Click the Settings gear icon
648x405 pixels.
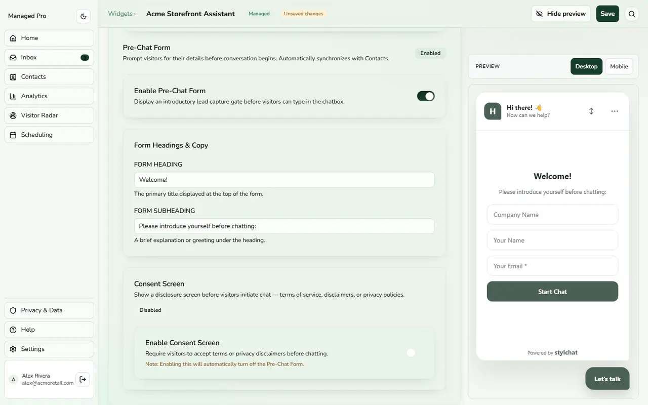13,349
